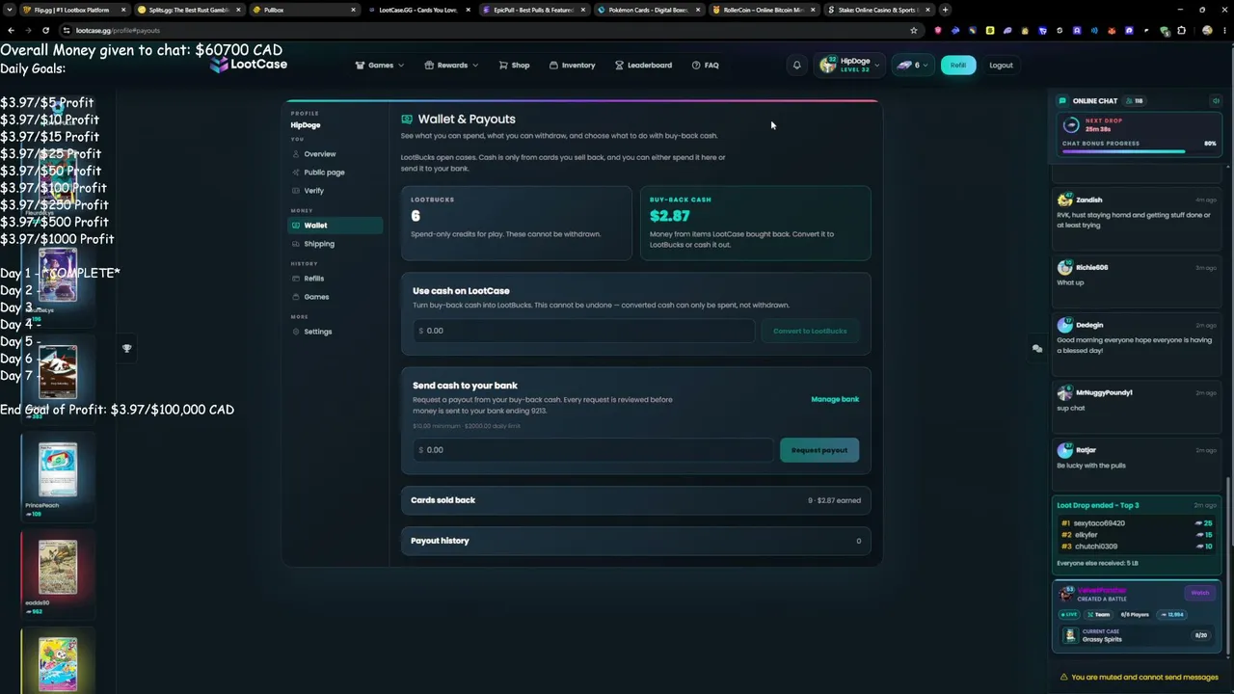Click the PrincePeach card thumbnail
This screenshot has width=1234, height=694.
[58, 469]
